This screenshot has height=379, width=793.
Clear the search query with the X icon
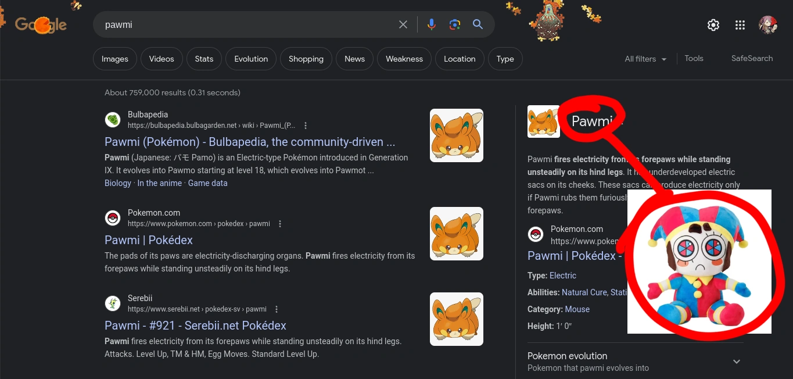403,24
